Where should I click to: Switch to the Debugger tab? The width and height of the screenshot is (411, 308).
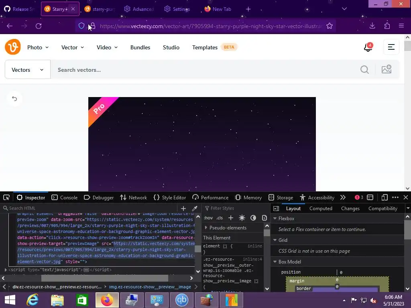coord(99,197)
